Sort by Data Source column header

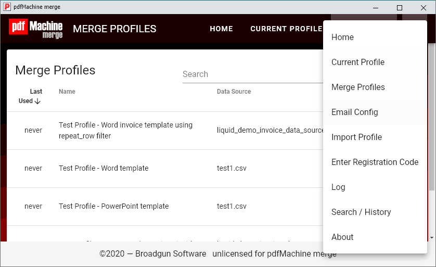(234, 92)
